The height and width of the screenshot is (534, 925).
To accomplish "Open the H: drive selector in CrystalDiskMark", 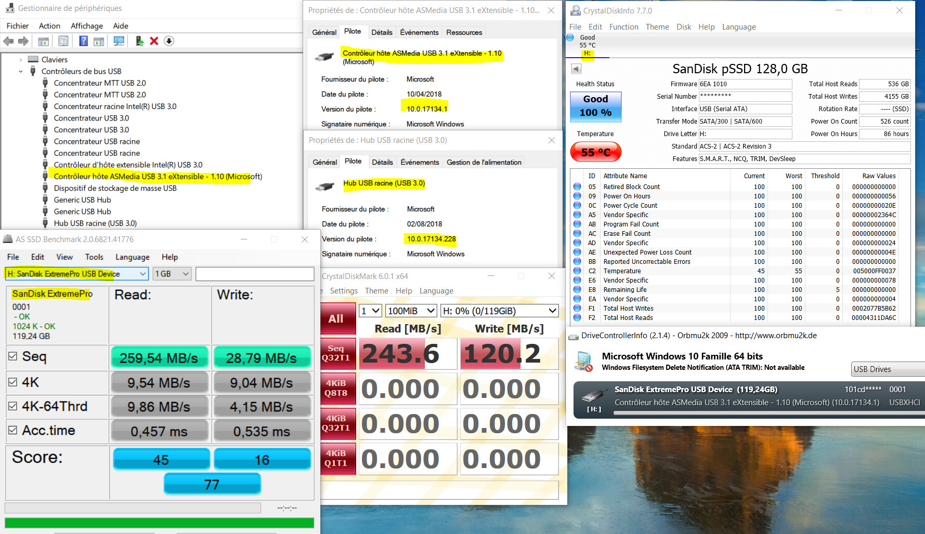I will tap(499, 311).
